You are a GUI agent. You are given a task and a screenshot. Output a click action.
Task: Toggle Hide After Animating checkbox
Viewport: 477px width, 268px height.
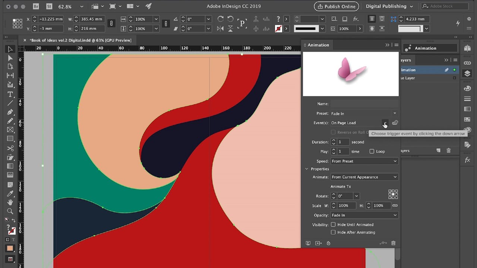[x=333, y=232]
